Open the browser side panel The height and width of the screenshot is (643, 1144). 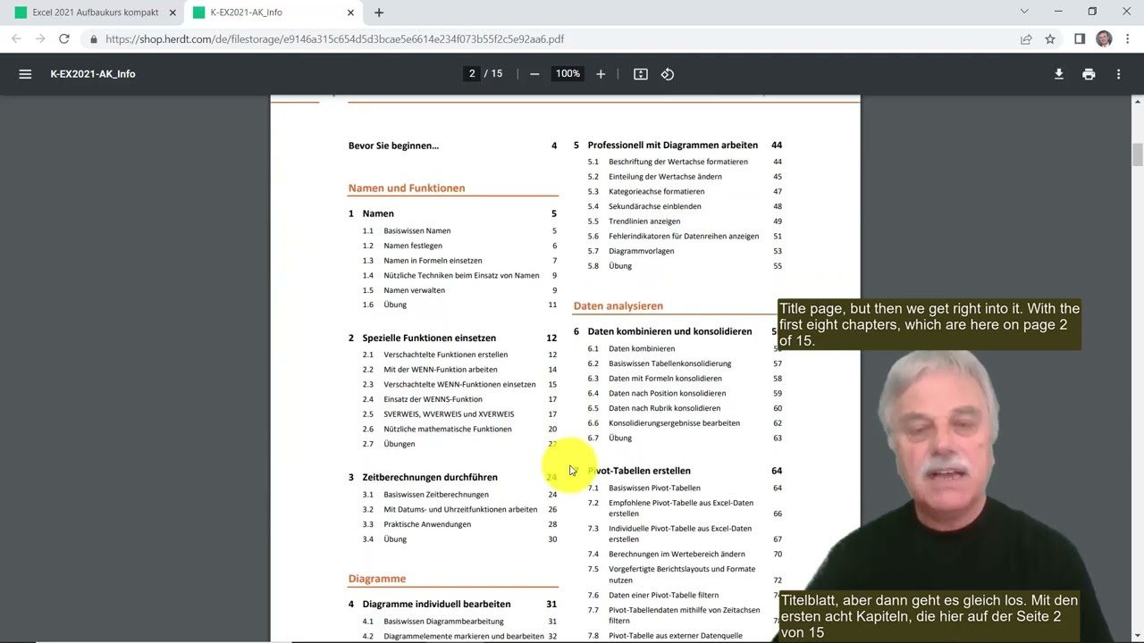(1080, 39)
